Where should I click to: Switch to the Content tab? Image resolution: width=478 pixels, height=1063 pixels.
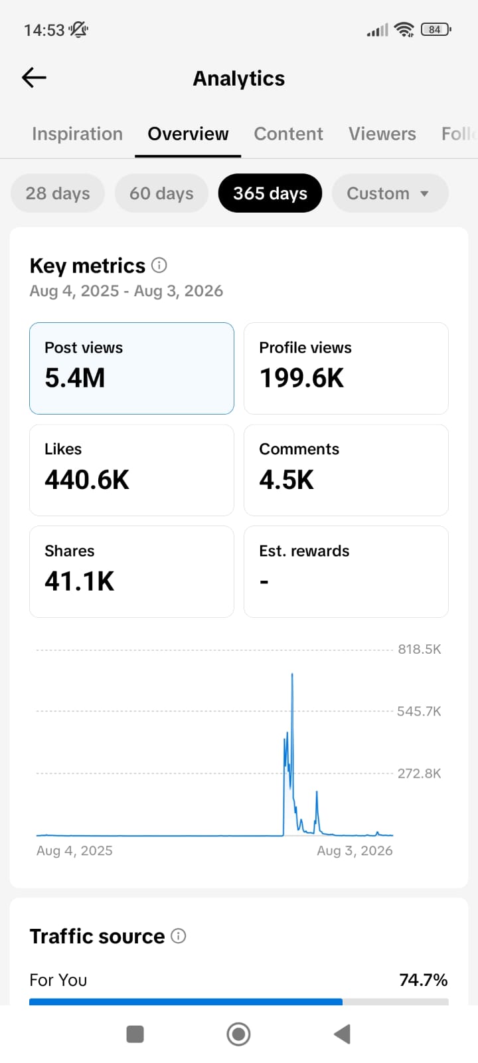(288, 134)
